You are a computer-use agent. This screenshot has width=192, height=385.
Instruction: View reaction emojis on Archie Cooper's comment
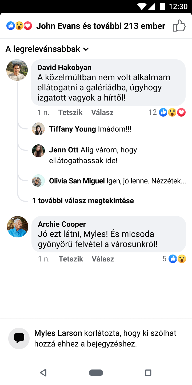[x=177, y=259]
